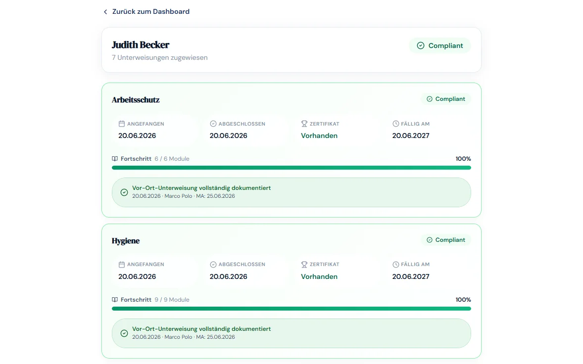The image size is (583, 364).
Task: Click the back chevron beside 'Zurück zum Dashboard'
Action: pos(105,12)
